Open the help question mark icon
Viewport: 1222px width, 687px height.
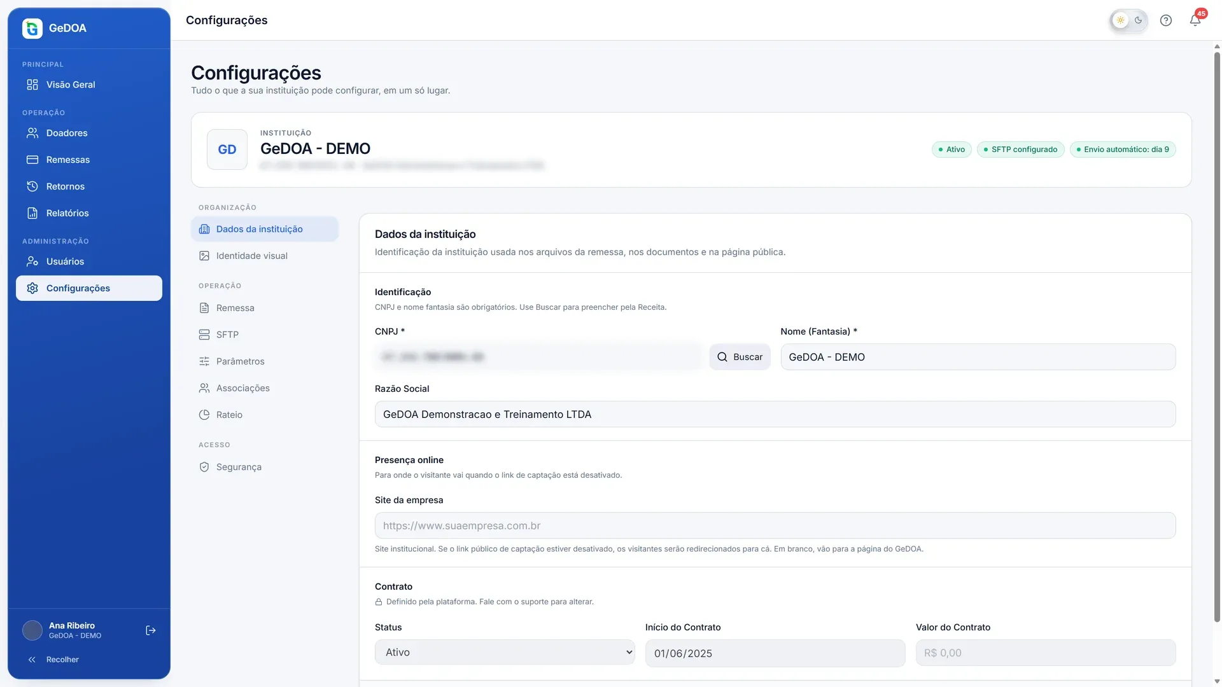tap(1166, 20)
